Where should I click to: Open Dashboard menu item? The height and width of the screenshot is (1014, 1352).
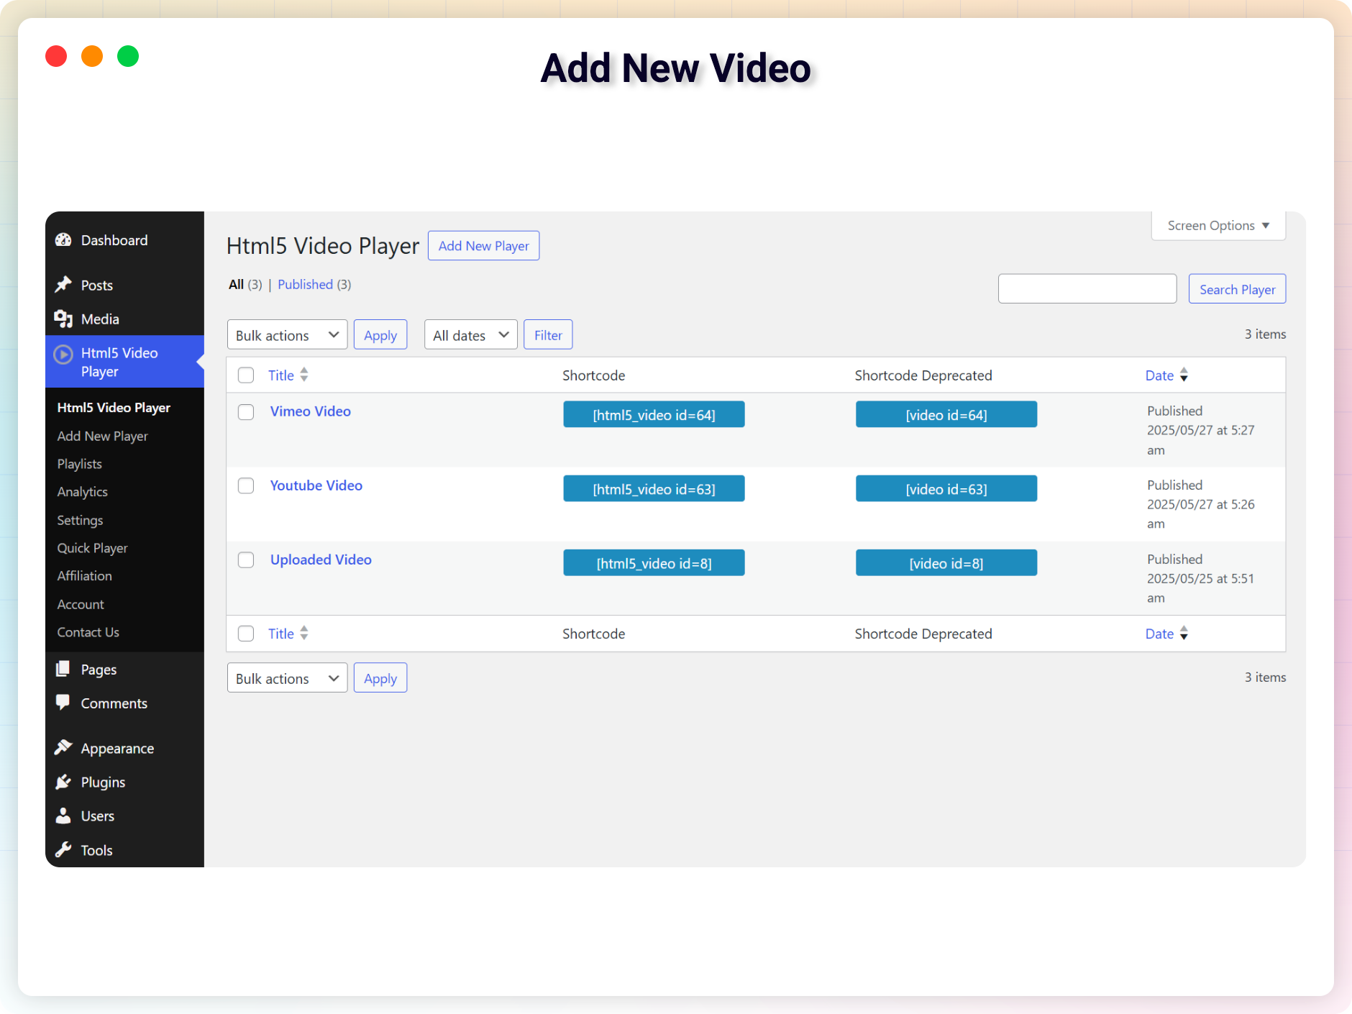click(114, 240)
